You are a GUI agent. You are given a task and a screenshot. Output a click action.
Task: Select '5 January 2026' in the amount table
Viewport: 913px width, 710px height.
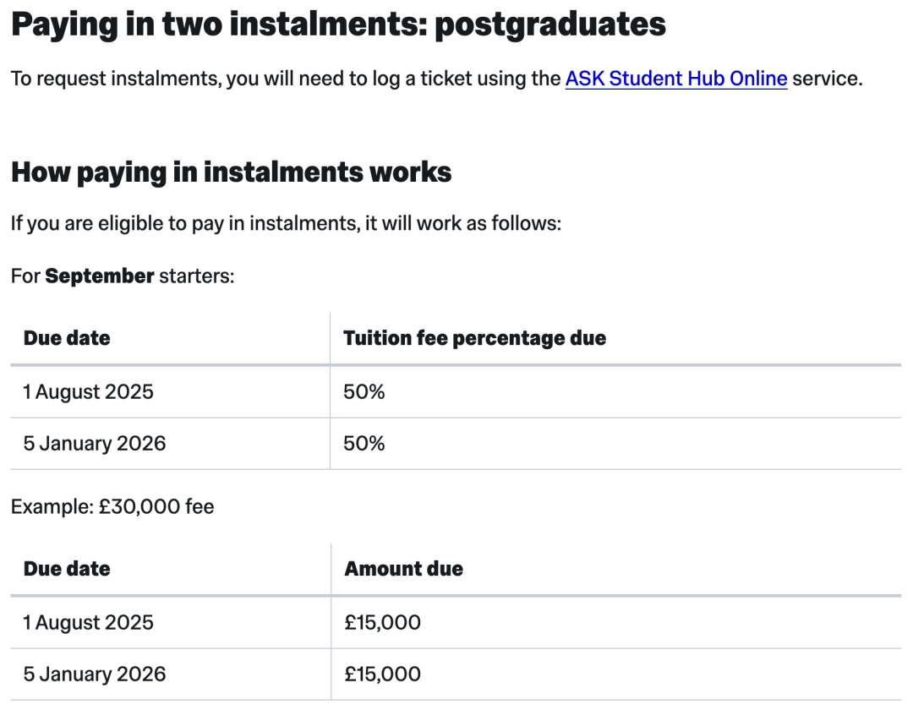click(95, 674)
